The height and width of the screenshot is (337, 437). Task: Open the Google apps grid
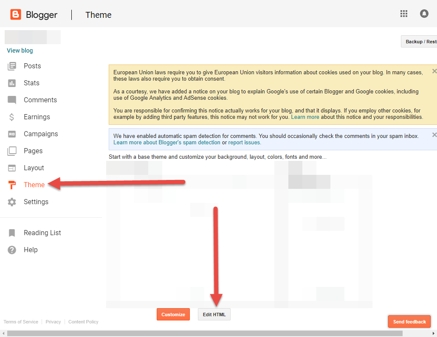404,14
